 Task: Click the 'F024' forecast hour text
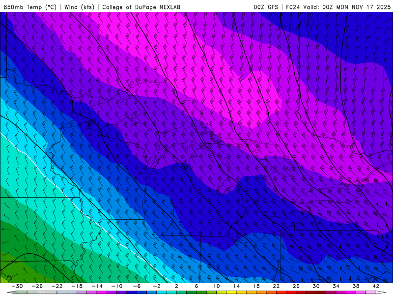pos(293,7)
